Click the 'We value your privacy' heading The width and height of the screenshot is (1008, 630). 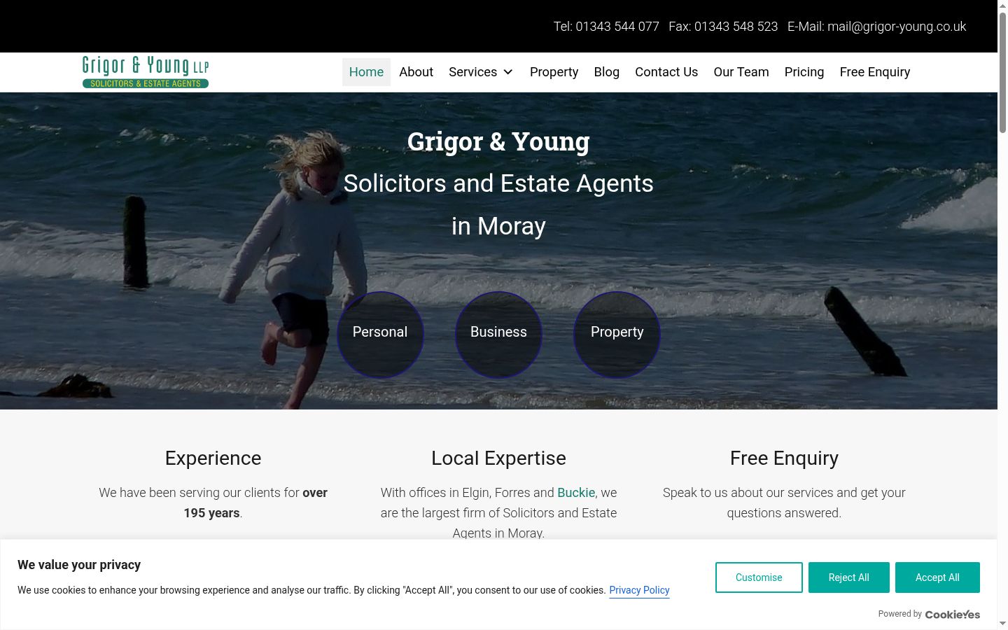coord(79,565)
